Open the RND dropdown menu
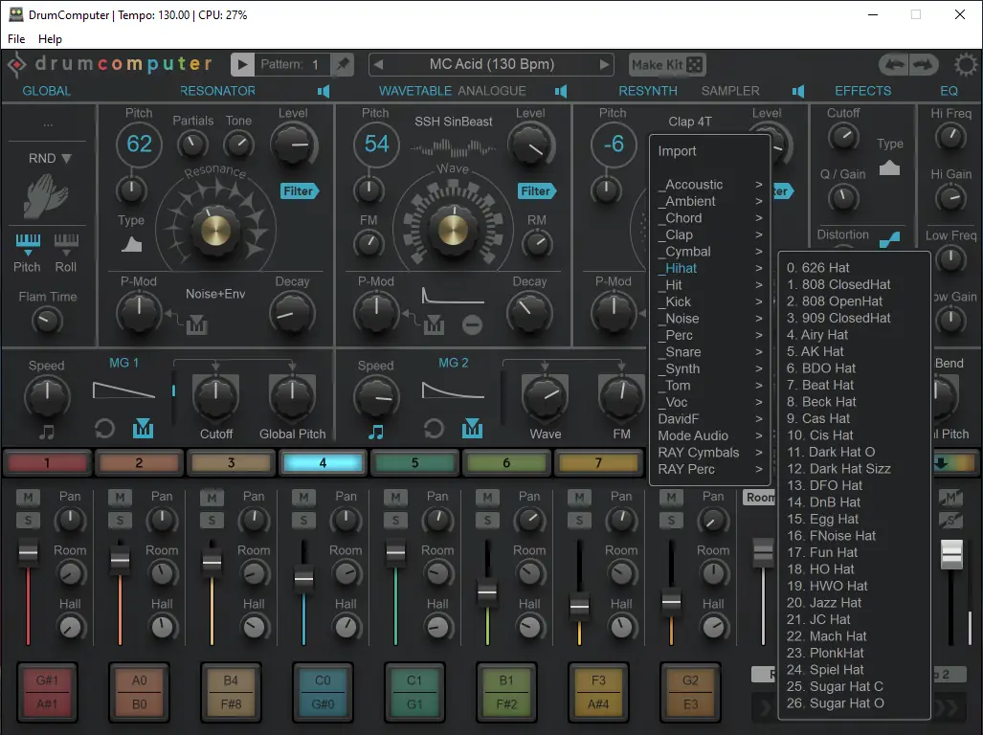Screen dimensions: 983x735 click(50, 159)
